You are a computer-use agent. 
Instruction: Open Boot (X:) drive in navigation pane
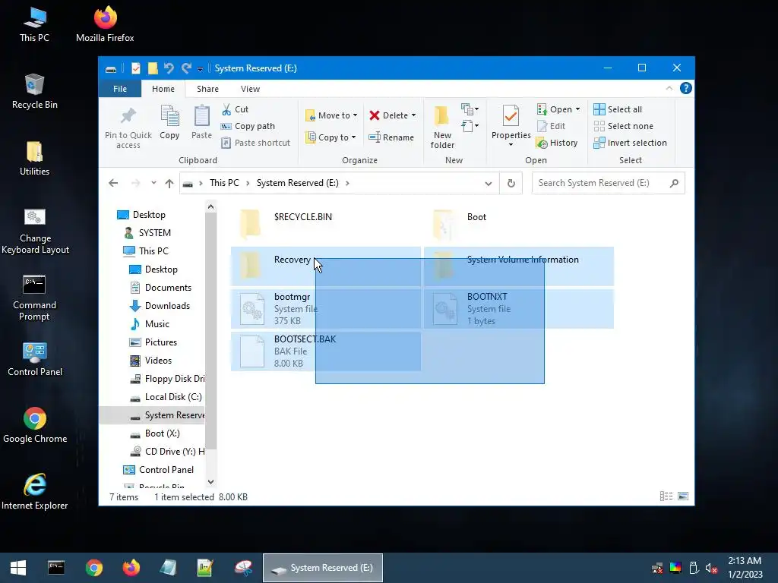click(162, 433)
